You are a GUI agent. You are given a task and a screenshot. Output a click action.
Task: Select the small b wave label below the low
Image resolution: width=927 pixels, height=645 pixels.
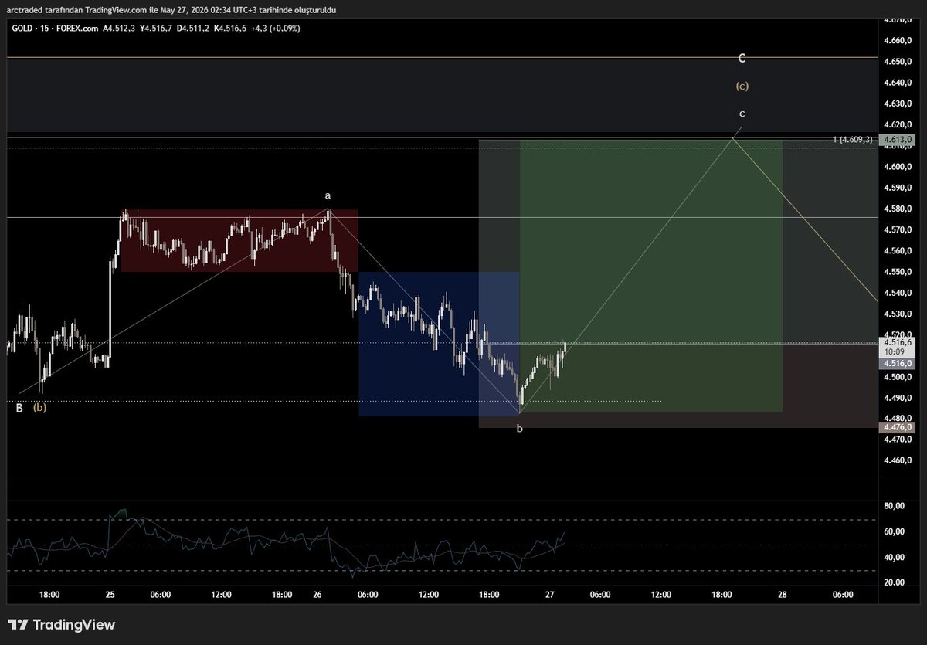coord(519,427)
